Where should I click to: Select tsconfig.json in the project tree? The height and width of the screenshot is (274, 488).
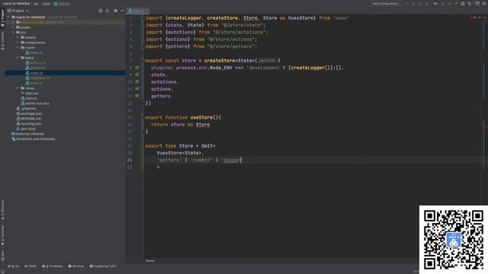[29, 123]
